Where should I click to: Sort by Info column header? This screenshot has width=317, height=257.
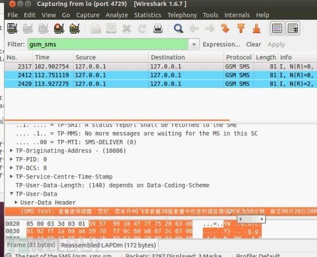[298, 57]
